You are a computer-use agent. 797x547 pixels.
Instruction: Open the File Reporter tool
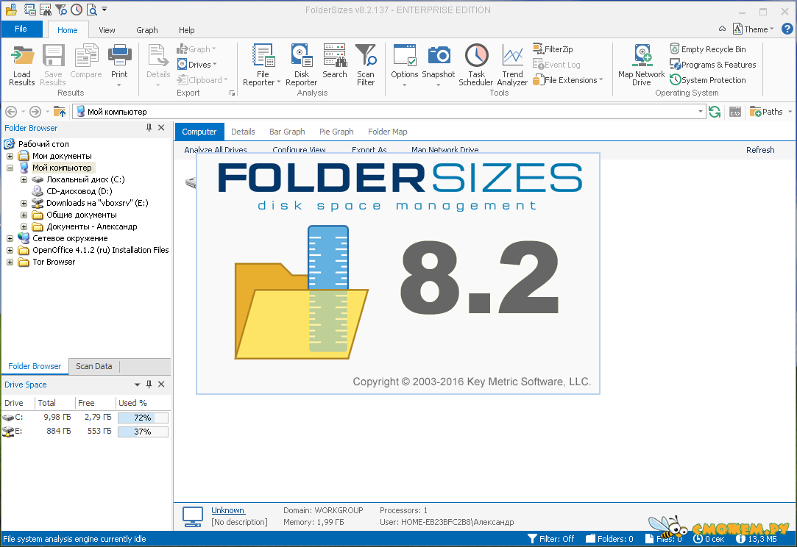click(x=263, y=57)
